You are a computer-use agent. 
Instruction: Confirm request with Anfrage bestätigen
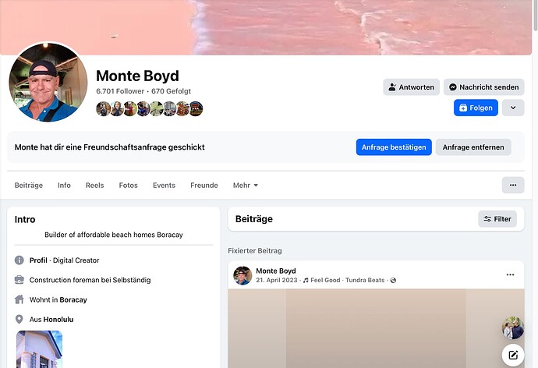click(394, 147)
